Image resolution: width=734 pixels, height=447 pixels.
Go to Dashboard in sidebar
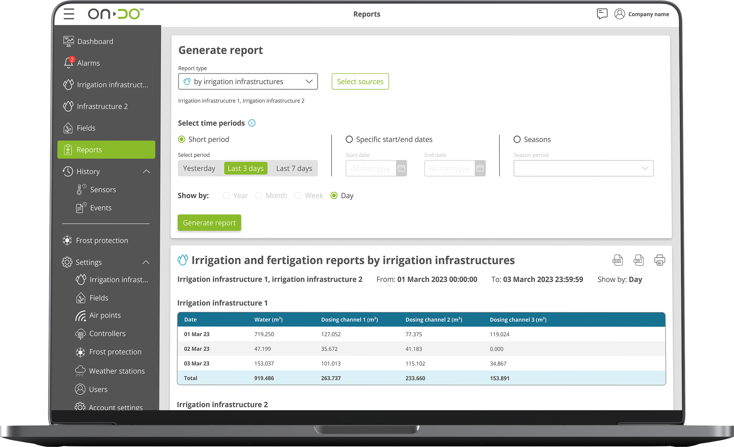(95, 41)
